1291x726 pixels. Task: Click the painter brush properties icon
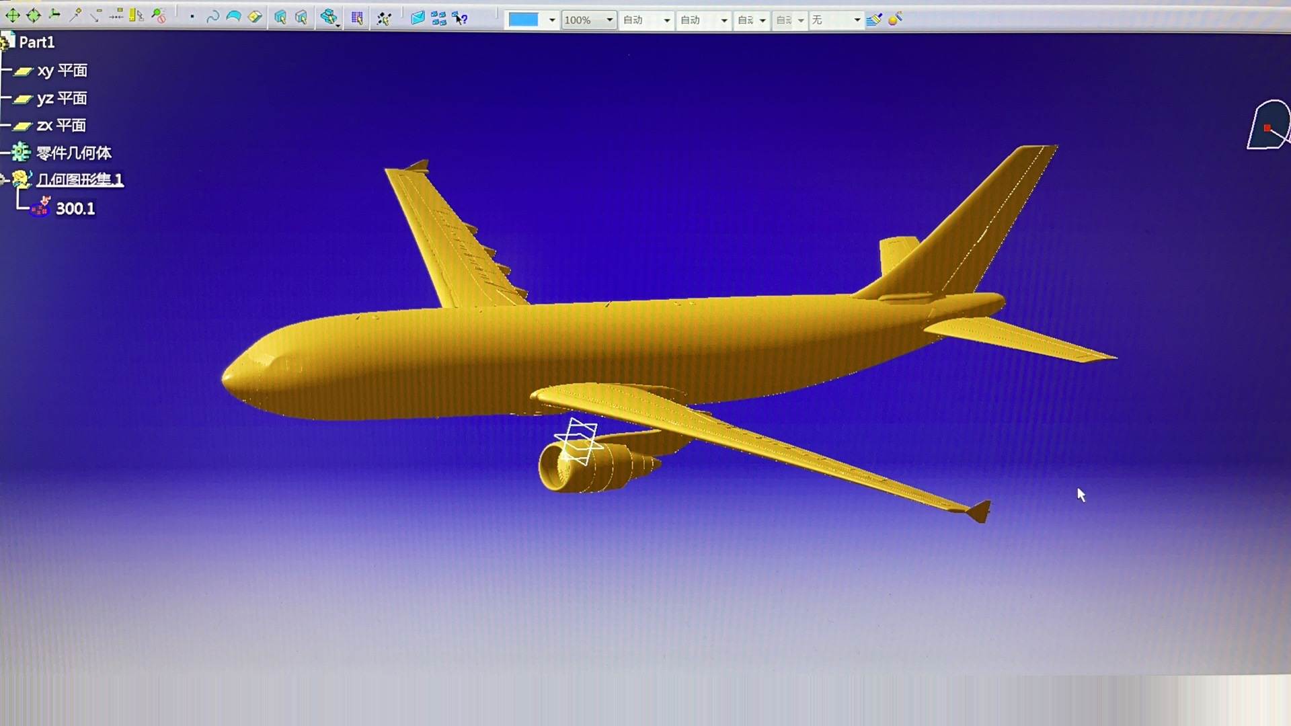point(873,19)
